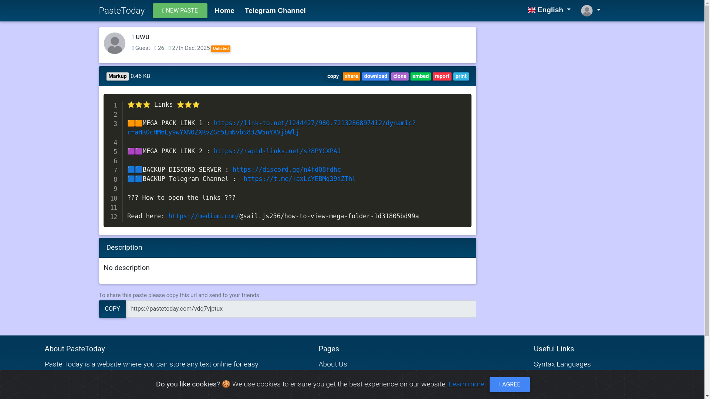Click the 26 views counter
This screenshot has width=710, height=399.
[x=161, y=48]
